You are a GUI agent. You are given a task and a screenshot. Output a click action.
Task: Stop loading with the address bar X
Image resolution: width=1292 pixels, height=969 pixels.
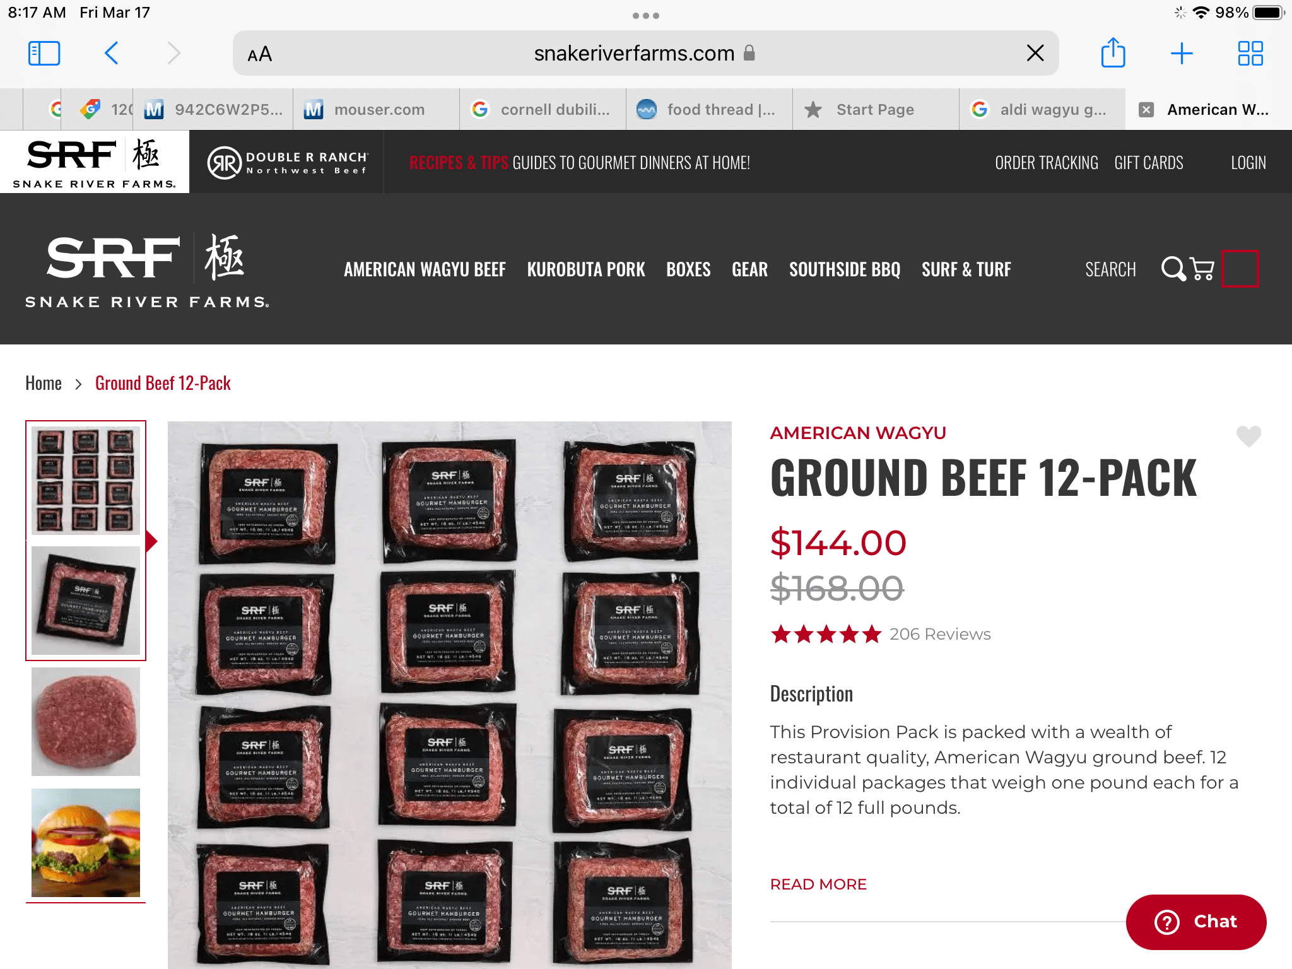point(1035,53)
